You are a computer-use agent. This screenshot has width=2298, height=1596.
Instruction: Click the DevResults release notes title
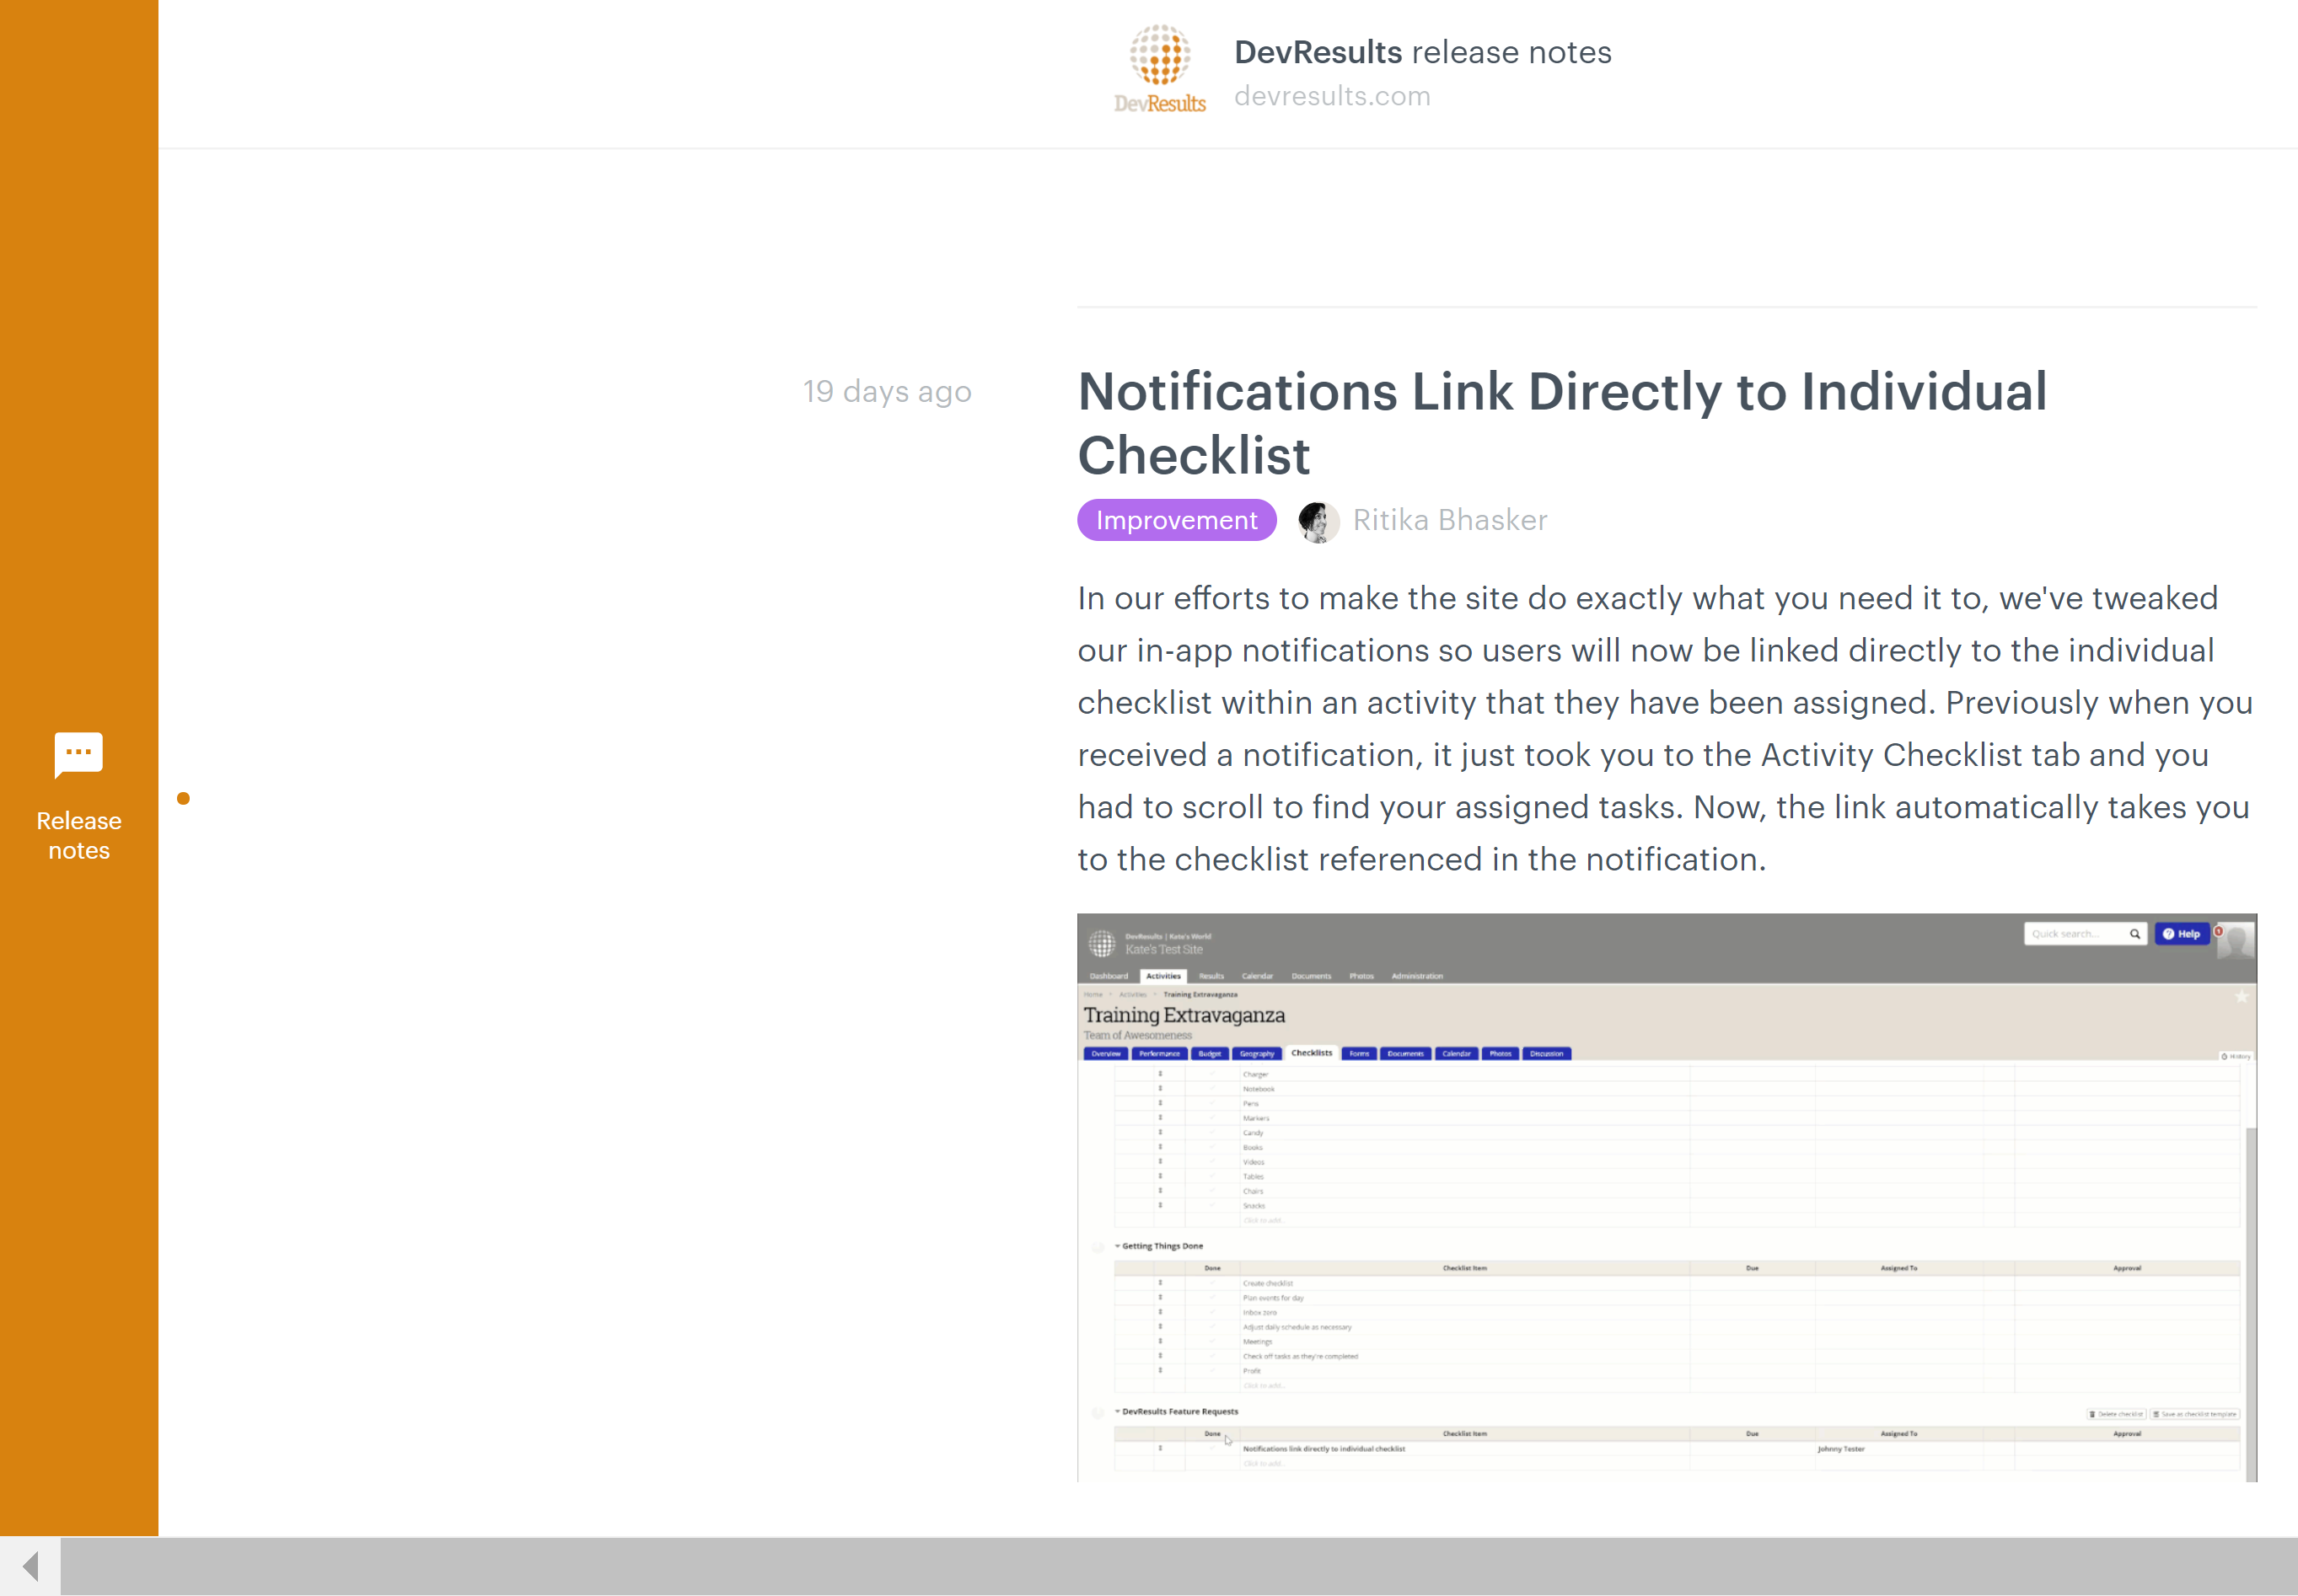point(1423,52)
